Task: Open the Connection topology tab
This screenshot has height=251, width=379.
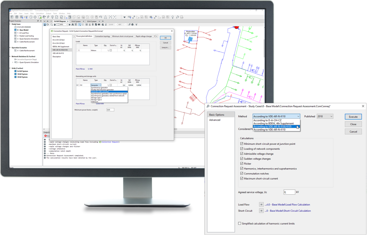Action: click(102, 36)
